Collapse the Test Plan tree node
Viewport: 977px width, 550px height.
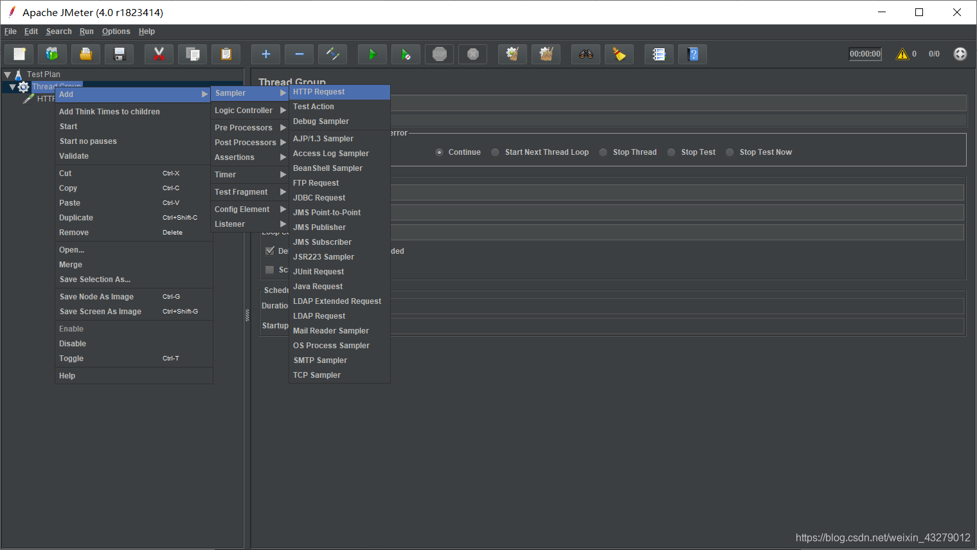point(8,75)
